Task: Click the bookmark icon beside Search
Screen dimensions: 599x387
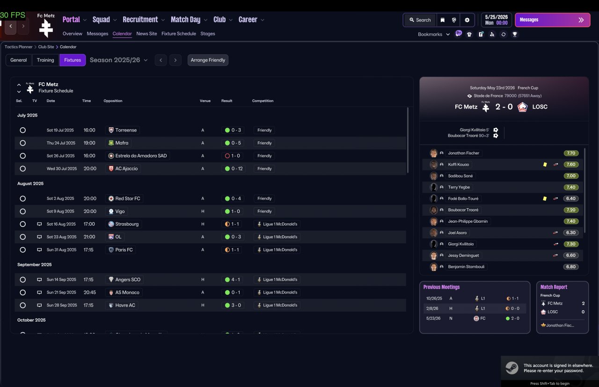Action: coord(442,20)
